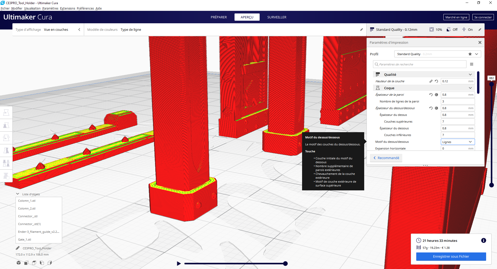Select the Support Blocker tool
This screenshot has width=497, height=269.
(6, 176)
